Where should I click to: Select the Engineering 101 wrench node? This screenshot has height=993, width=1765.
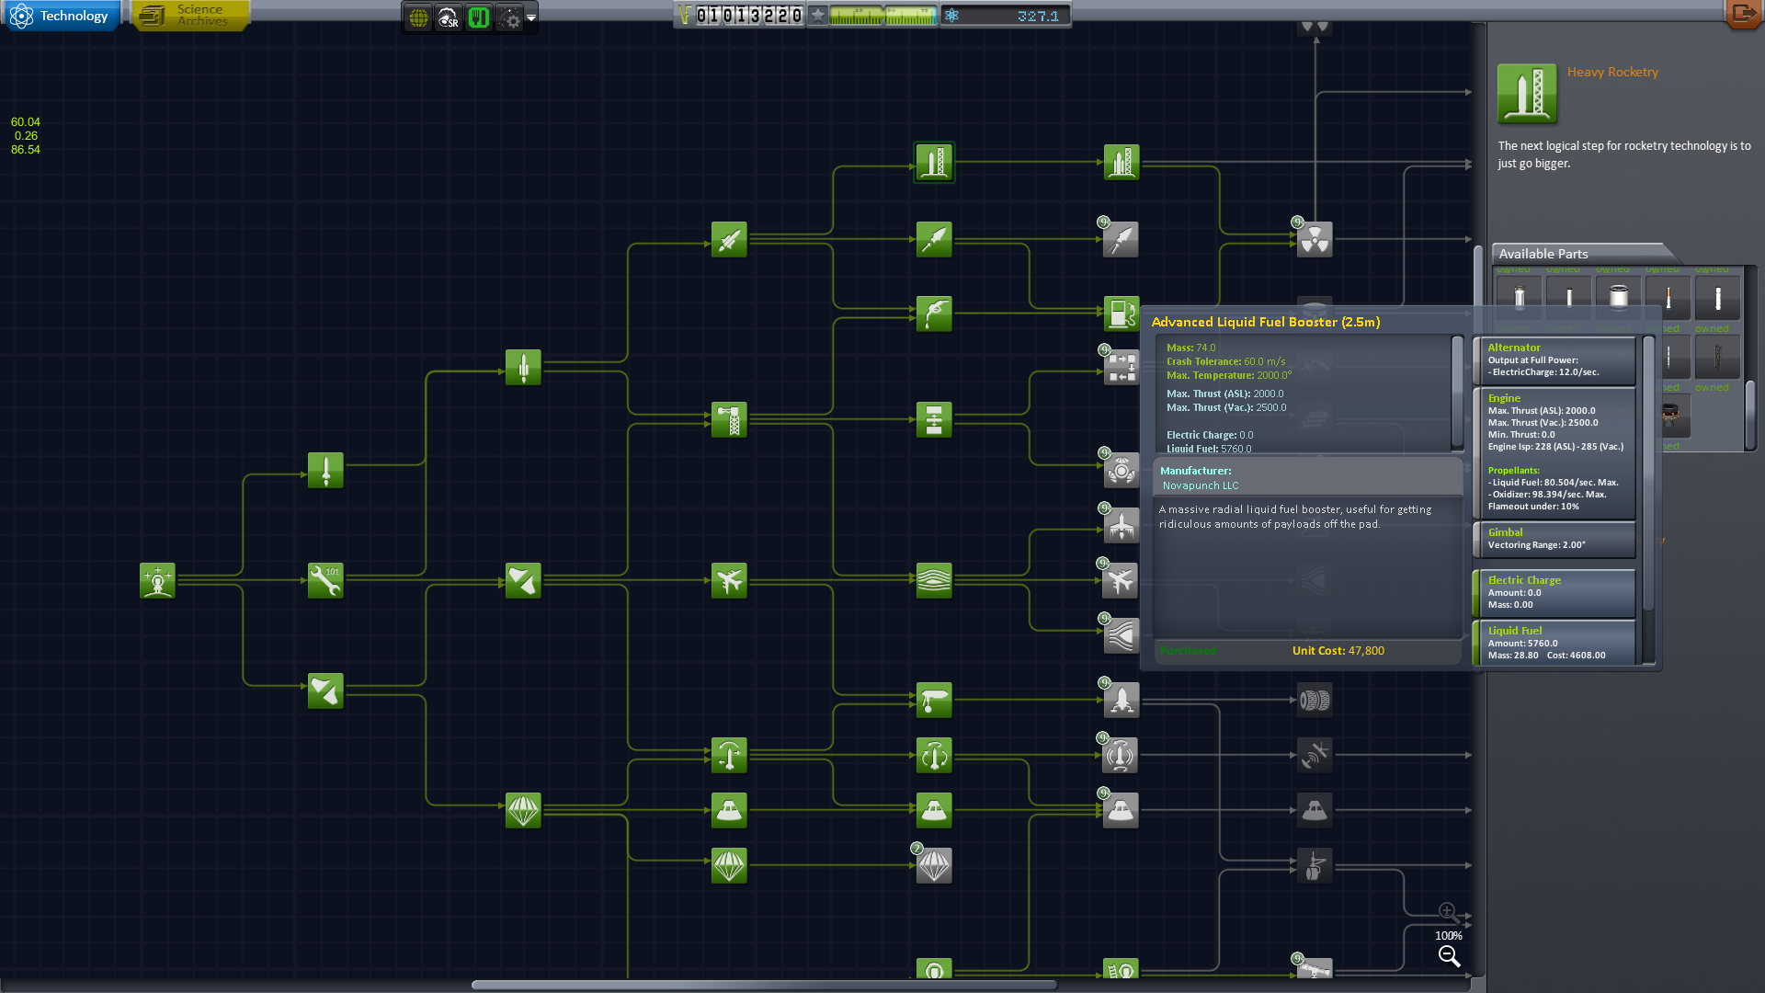[x=325, y=581]
